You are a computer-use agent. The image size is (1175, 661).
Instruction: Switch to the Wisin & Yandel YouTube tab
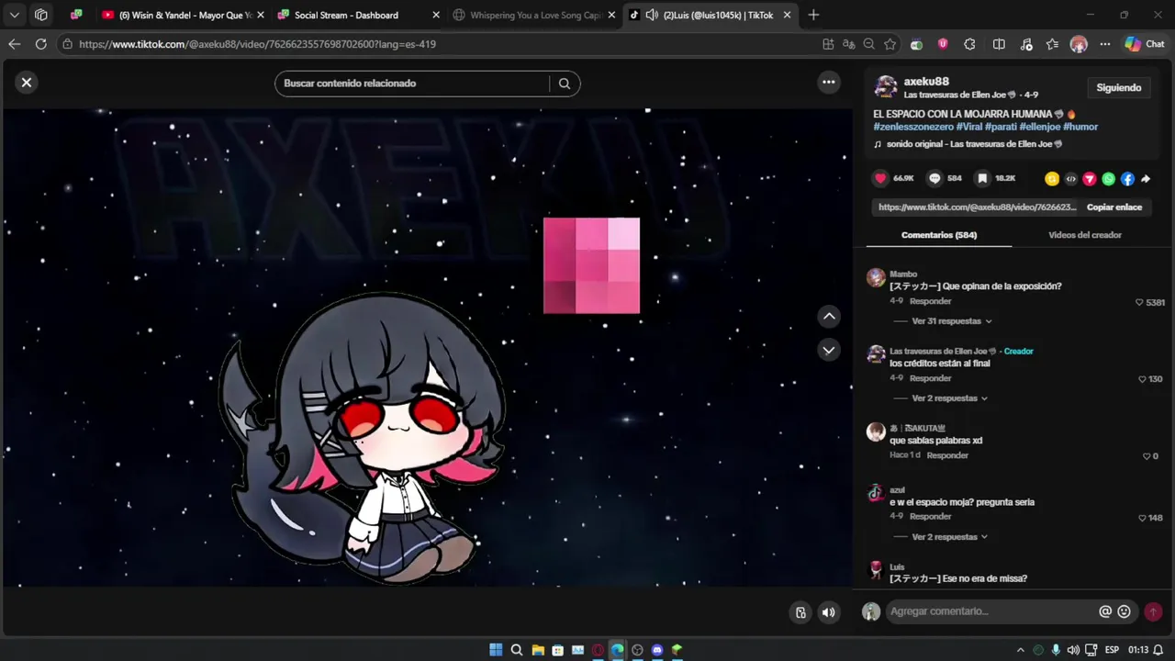pyautogui.click(x=182, y=15)
